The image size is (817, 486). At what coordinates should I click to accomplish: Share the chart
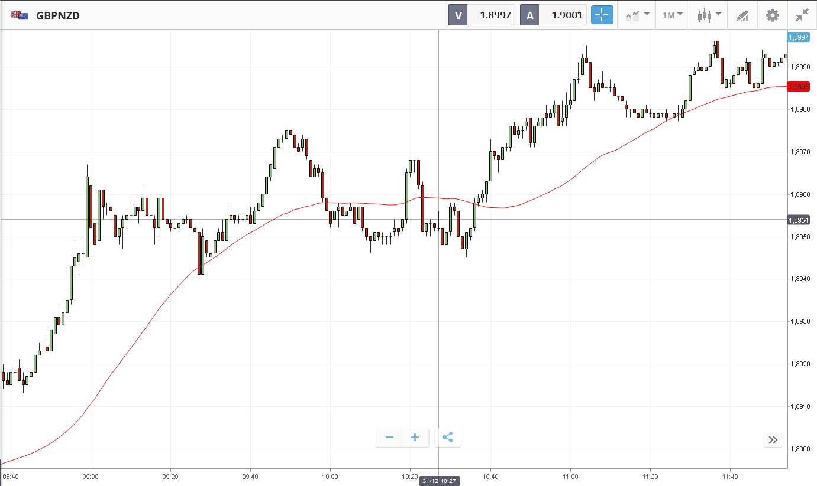(x=448, y=438)
